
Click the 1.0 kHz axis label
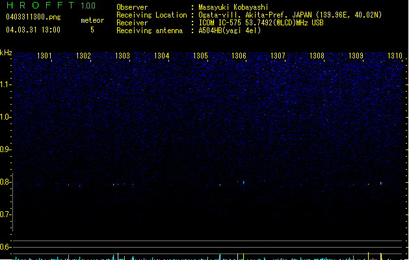5,117
